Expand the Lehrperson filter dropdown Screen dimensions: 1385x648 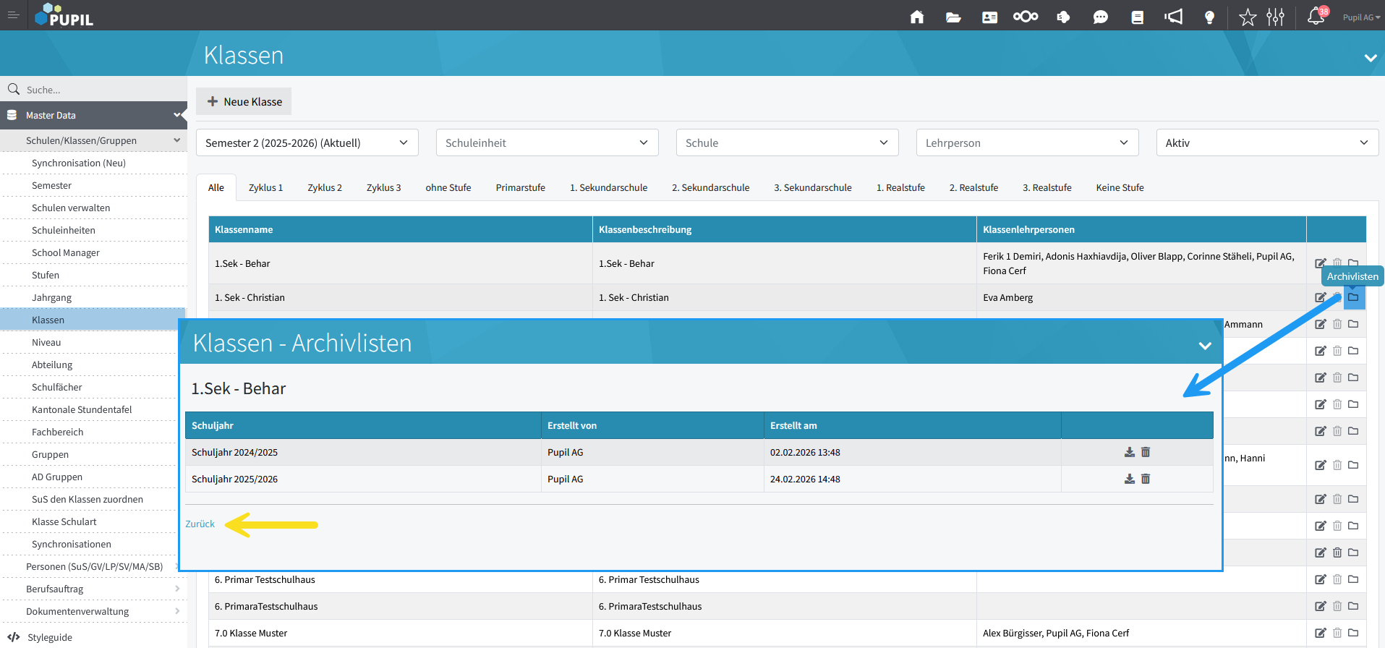point(1027,142)
